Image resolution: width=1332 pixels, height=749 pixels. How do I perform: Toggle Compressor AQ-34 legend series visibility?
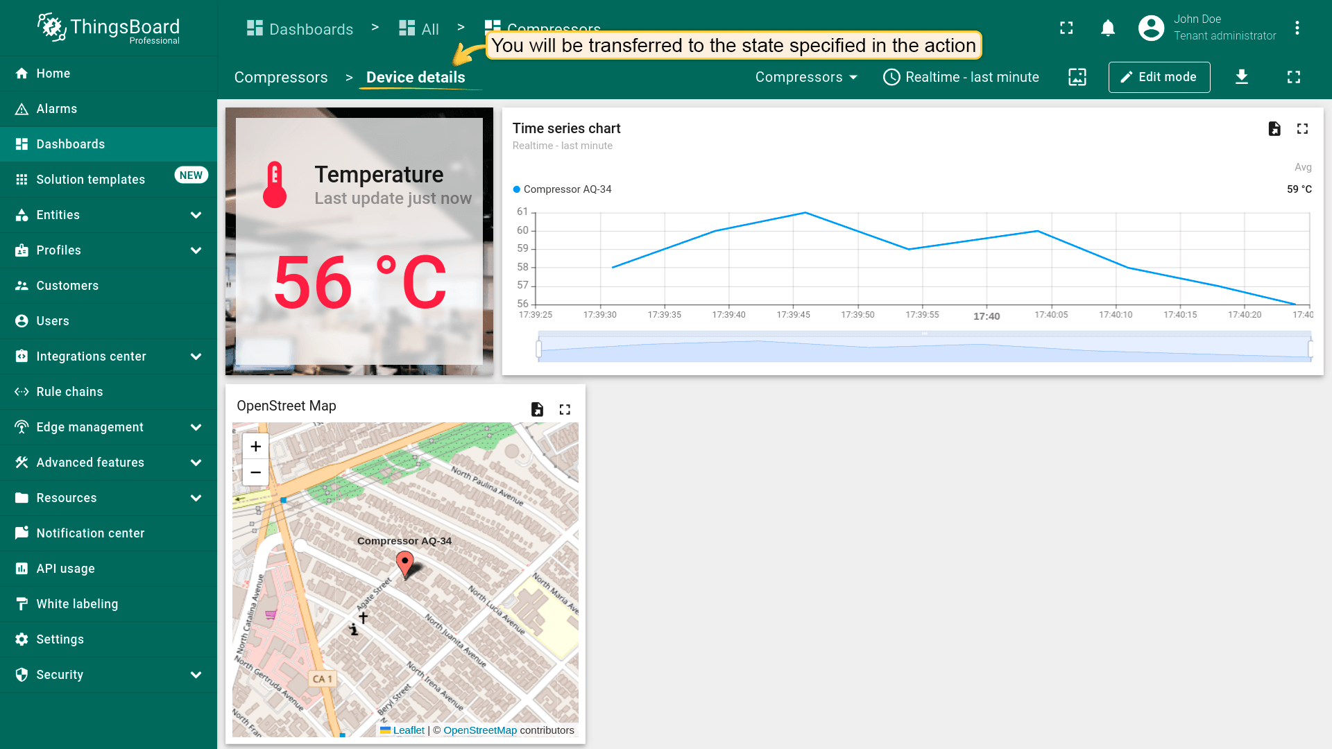(x=567, y=189)
